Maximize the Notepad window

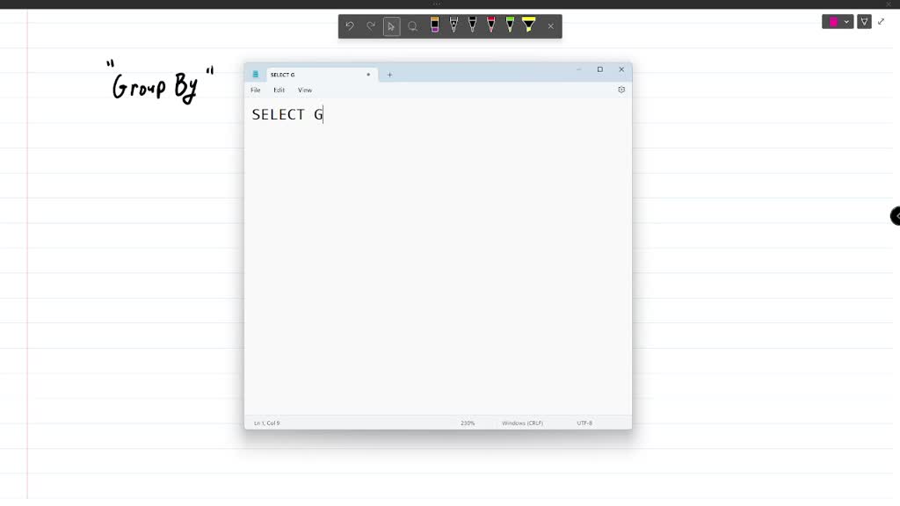(x=599, y=69)
